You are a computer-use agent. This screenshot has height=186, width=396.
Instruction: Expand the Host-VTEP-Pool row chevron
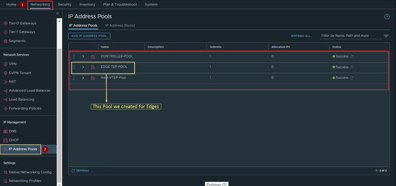[83, 78]
